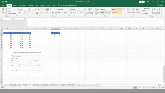Open the File menu
Viewport: 165px width, 93px height.
click(x=3, y=5)
